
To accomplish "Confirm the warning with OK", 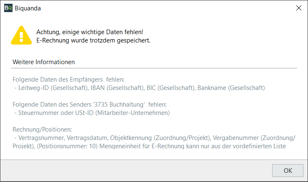I will (x=288, y=170).
